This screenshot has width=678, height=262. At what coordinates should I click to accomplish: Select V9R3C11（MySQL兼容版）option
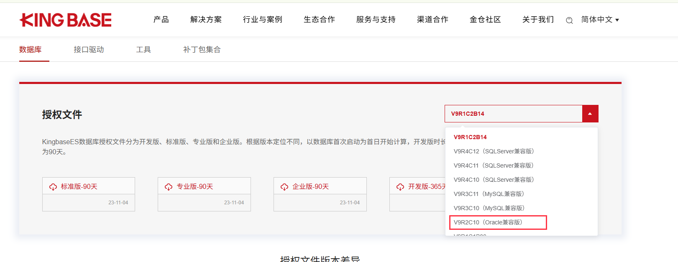coord(489,194)
